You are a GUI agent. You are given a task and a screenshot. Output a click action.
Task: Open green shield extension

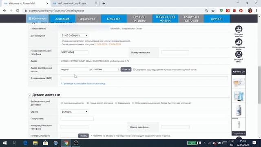coord(221,11)
